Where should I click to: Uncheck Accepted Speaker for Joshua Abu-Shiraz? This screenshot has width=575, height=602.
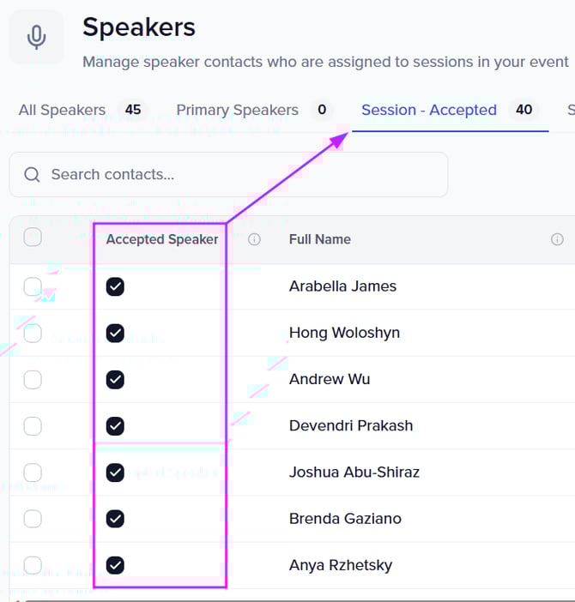[115, 472]
